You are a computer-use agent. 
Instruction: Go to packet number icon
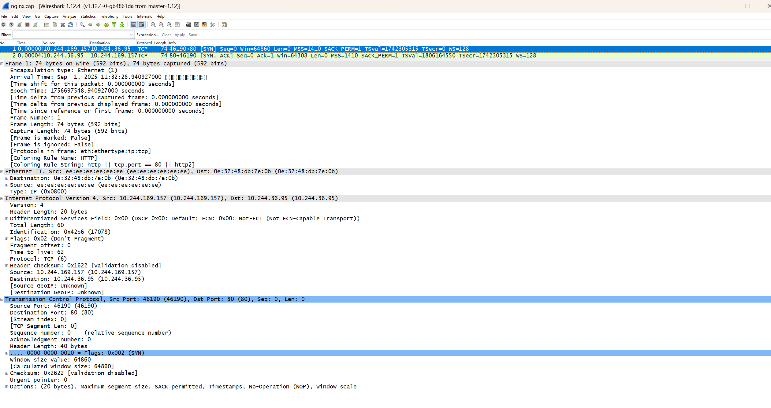pyautogui.click(x=106, y=25)
